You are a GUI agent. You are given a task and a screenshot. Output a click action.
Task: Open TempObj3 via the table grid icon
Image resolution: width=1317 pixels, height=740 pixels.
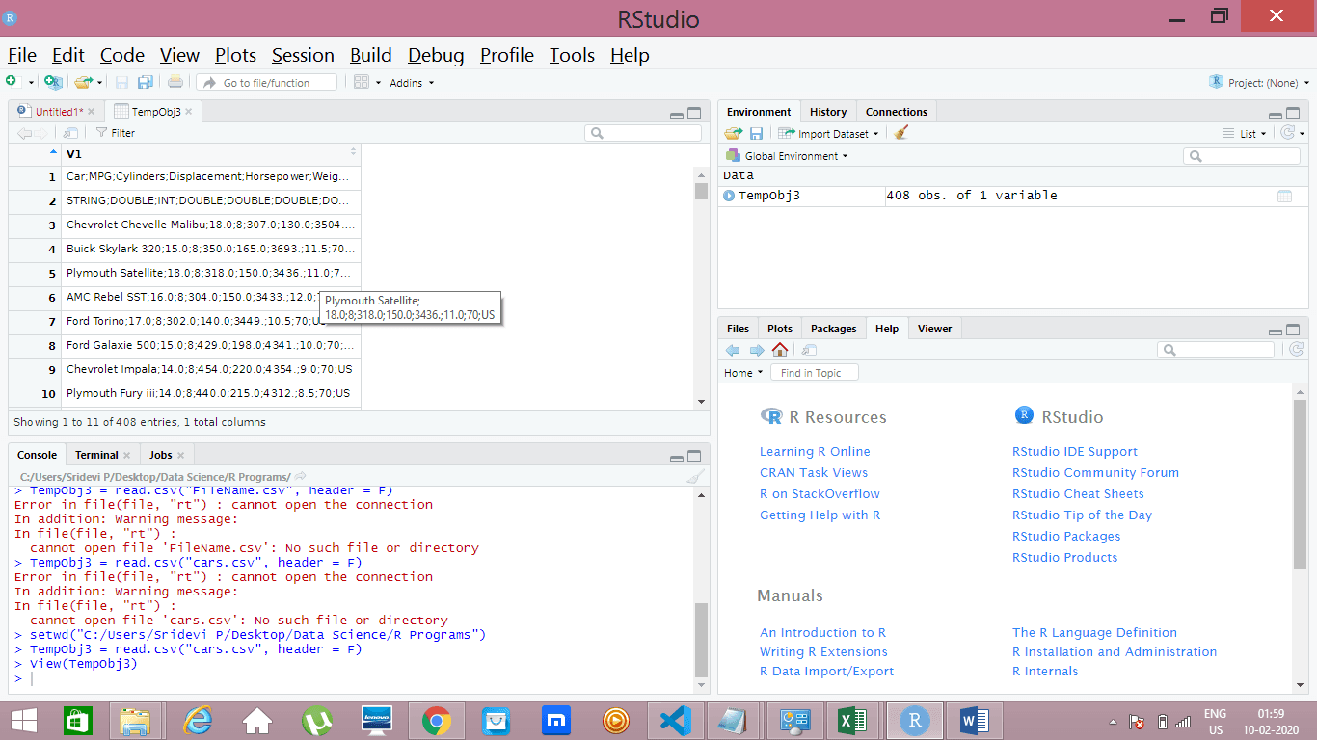click(x=1284, y=196)
